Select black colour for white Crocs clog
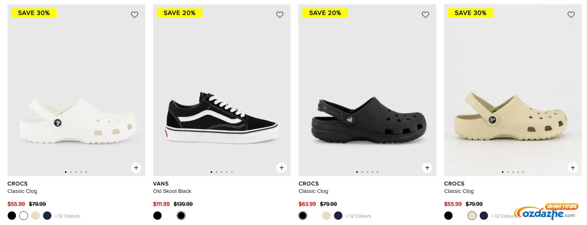The image size is (587, 225). point(12,216)
